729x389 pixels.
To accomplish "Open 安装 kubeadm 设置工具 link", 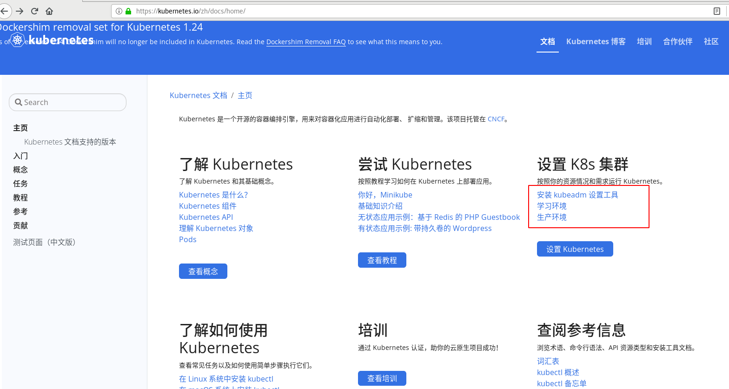I will 577,195.
